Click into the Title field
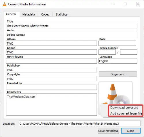Image resolution: width=144 pixels, height=137 pixels. [x=72, y=26]
